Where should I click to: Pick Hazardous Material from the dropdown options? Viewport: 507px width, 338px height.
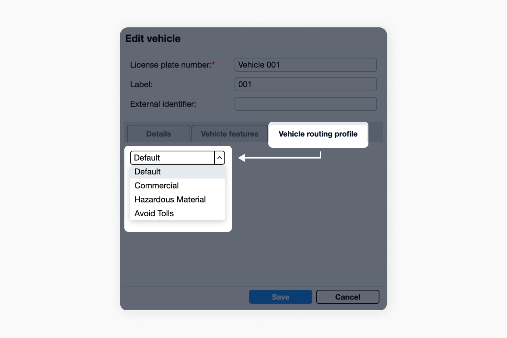pyautogui.click(x=170, y=199)
